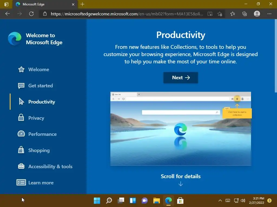Open taskbar Search
This screenshot has height=207, width=277.
109,201
